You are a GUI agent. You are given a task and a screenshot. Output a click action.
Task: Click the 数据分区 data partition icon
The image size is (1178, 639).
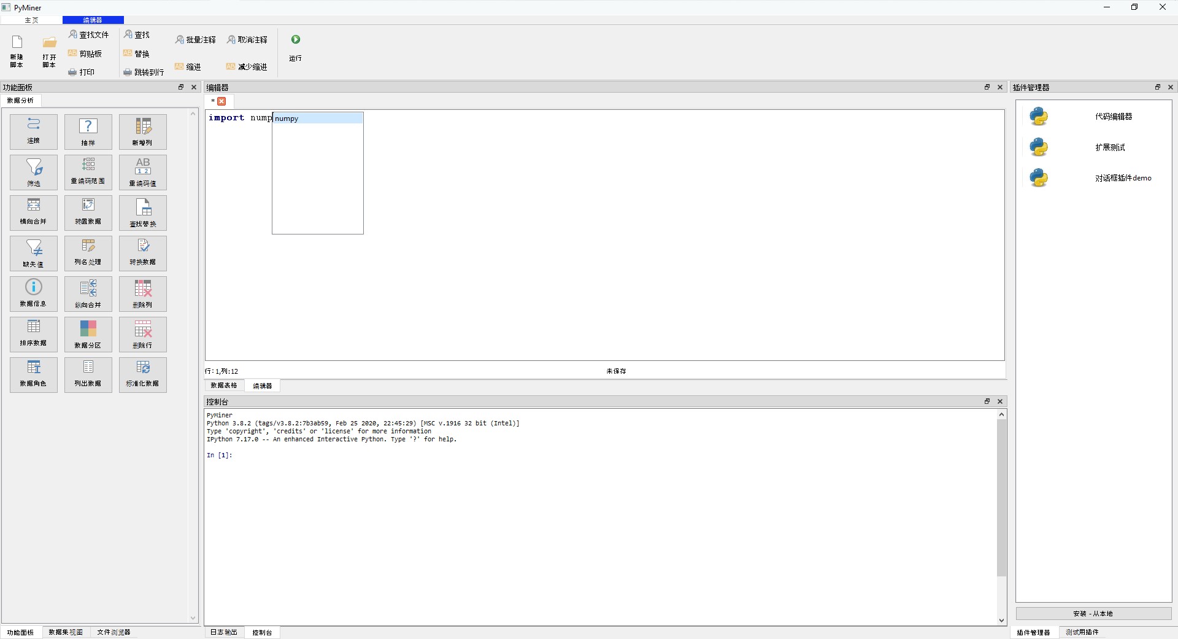[x=88, y=334]
